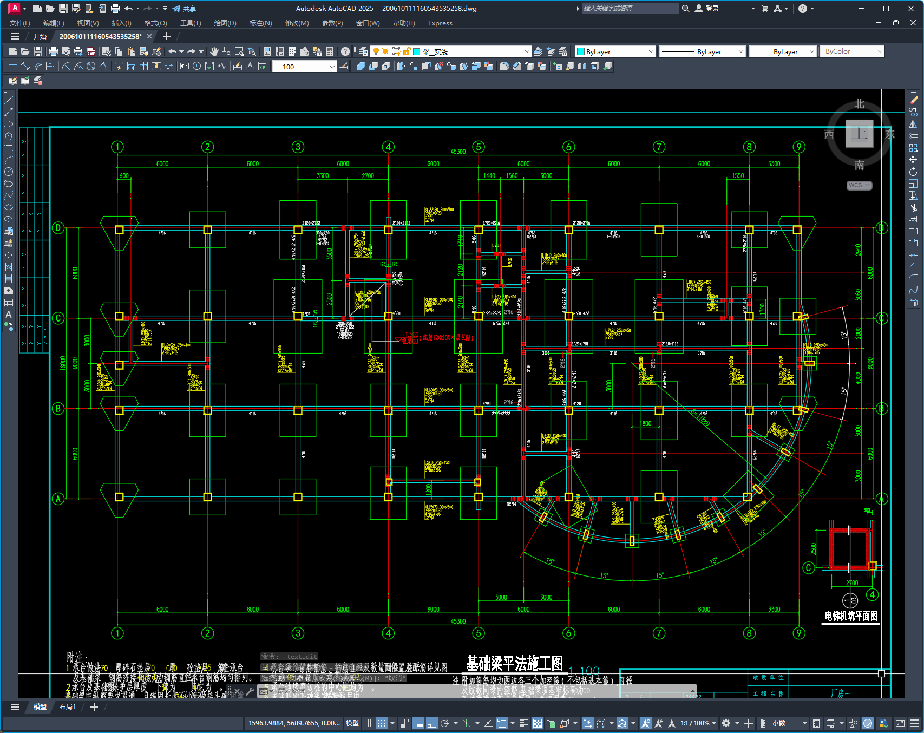Select the Diameter dimension tool
924x733 pixels.
point(91,66)
